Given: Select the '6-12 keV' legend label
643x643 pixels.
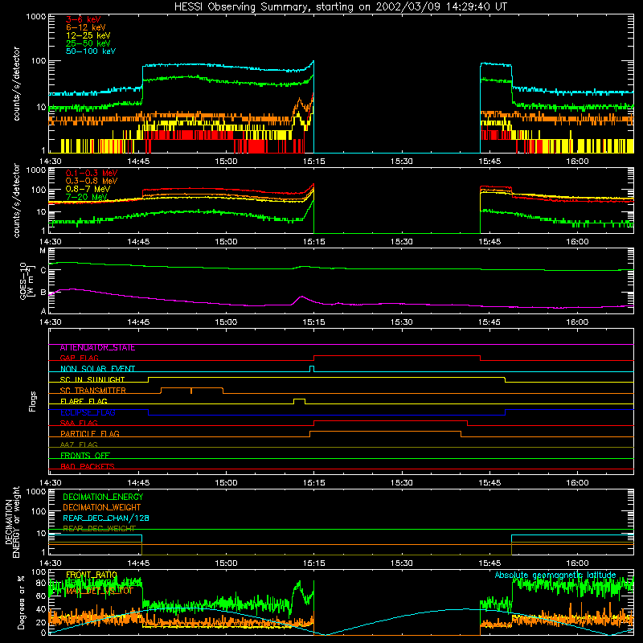Looking at the screenshot, I should click(86, 27).
